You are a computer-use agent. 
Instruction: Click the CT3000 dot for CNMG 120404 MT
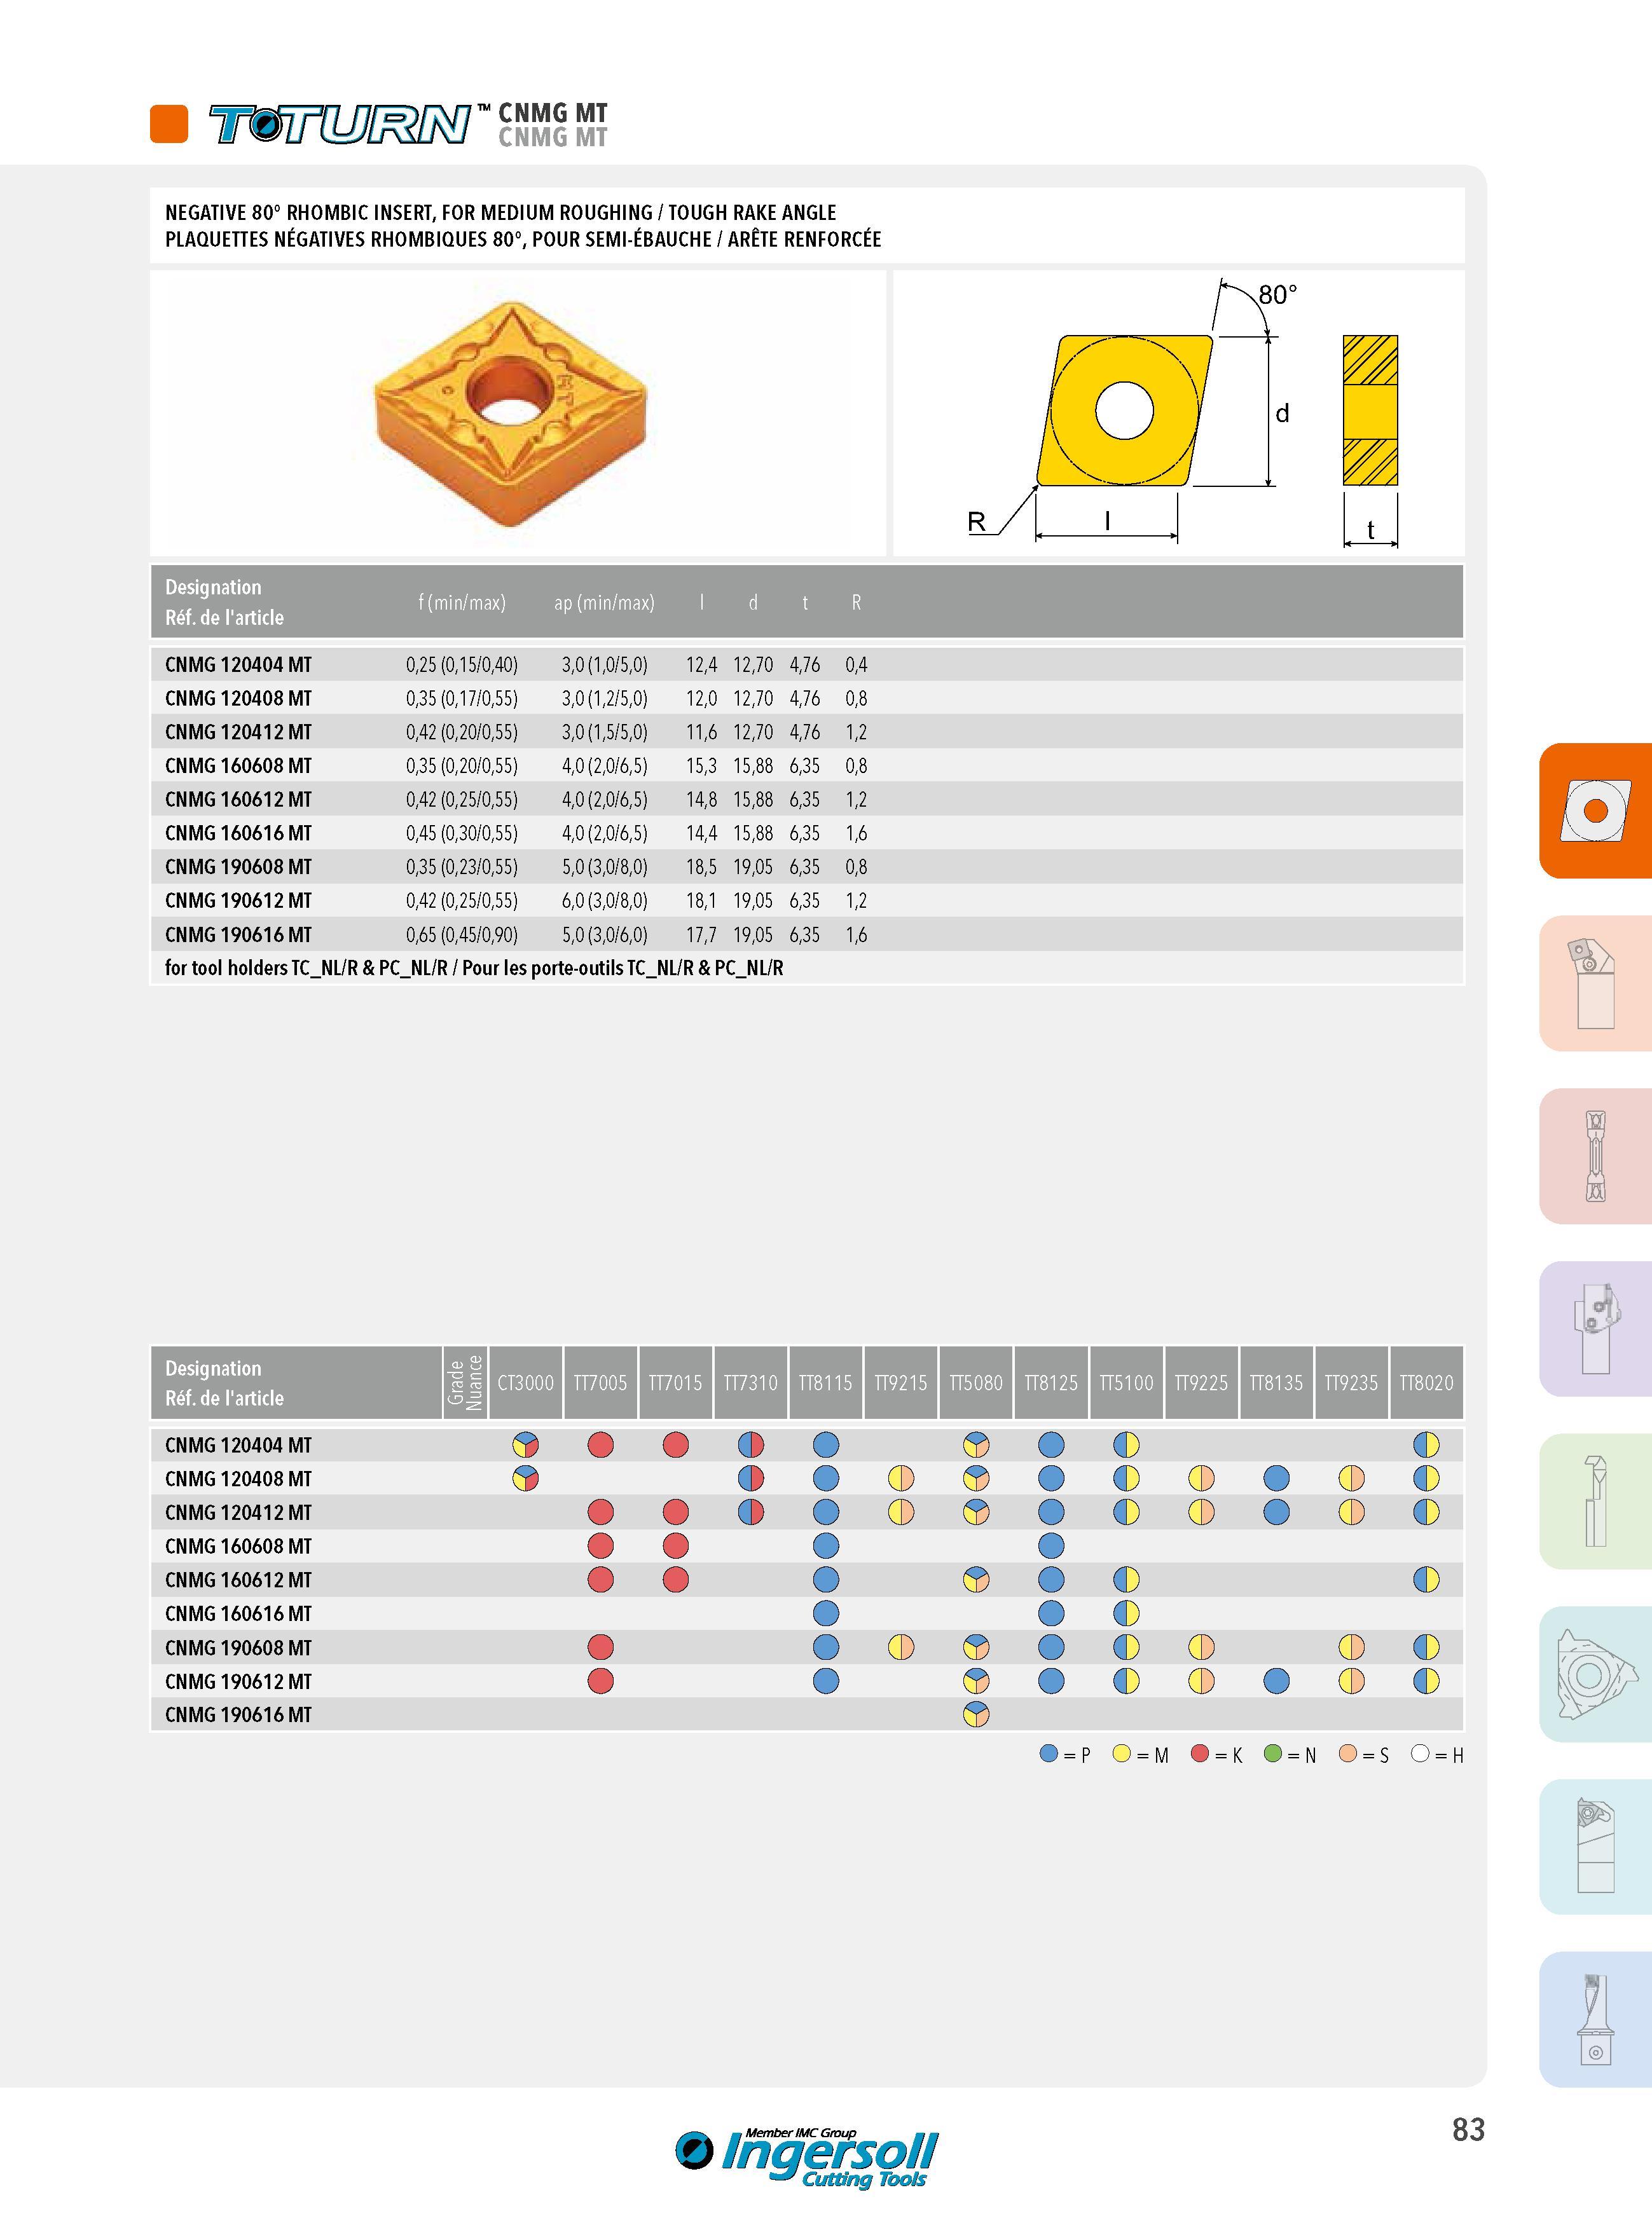point(525,1444)
